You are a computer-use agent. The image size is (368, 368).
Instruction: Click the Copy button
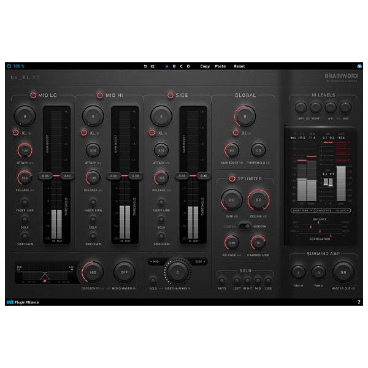click(x=205, y=66)
